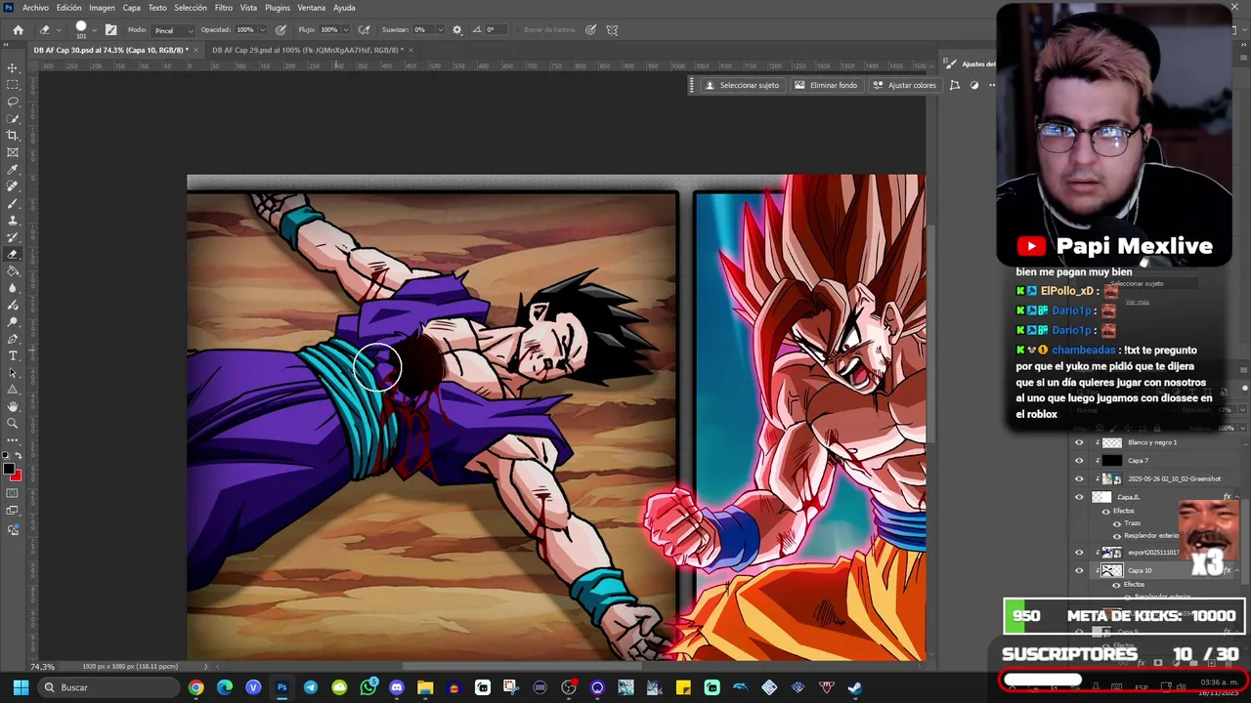This screenshot has width=1251, height=703.
Task: Open the Imagen menu
Action: pyautogui.click(x=102, y=8)
